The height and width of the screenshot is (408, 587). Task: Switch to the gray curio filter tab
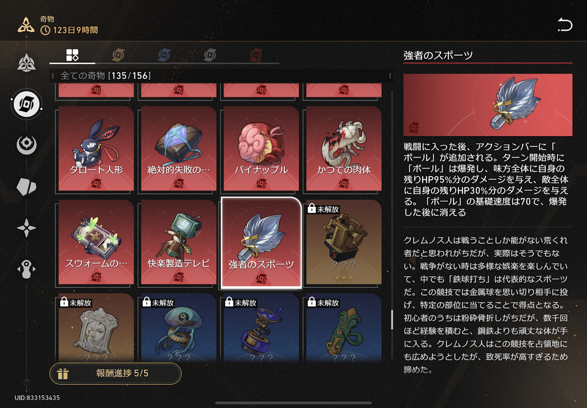(x=211, y=55)
